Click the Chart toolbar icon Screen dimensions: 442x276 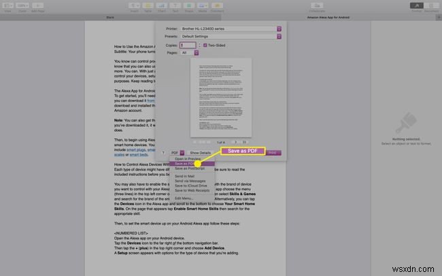[x=162, y=5]
